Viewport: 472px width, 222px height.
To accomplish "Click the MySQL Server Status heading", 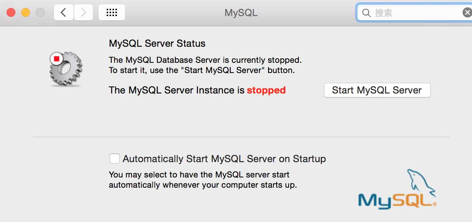I will (x=157, y=43).
